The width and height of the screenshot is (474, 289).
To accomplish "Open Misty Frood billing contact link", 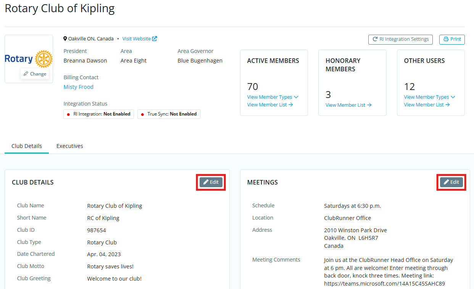I will click(x=78, y=87).
